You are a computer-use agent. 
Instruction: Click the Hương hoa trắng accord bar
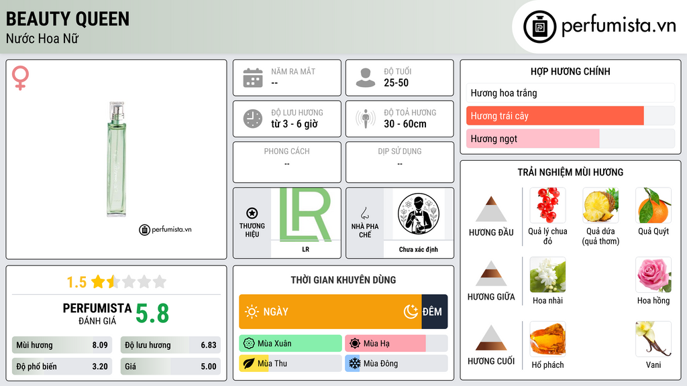(570, 92)
